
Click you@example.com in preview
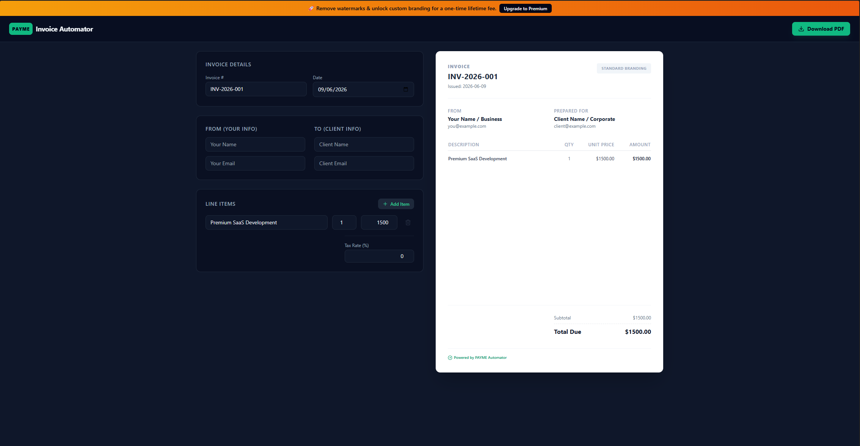coord(467,126)
